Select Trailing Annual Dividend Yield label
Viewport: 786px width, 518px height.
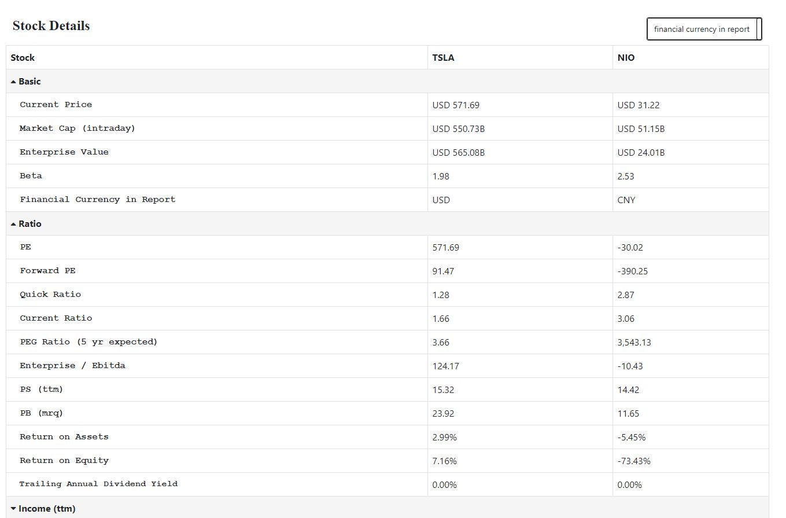(98, 484)
